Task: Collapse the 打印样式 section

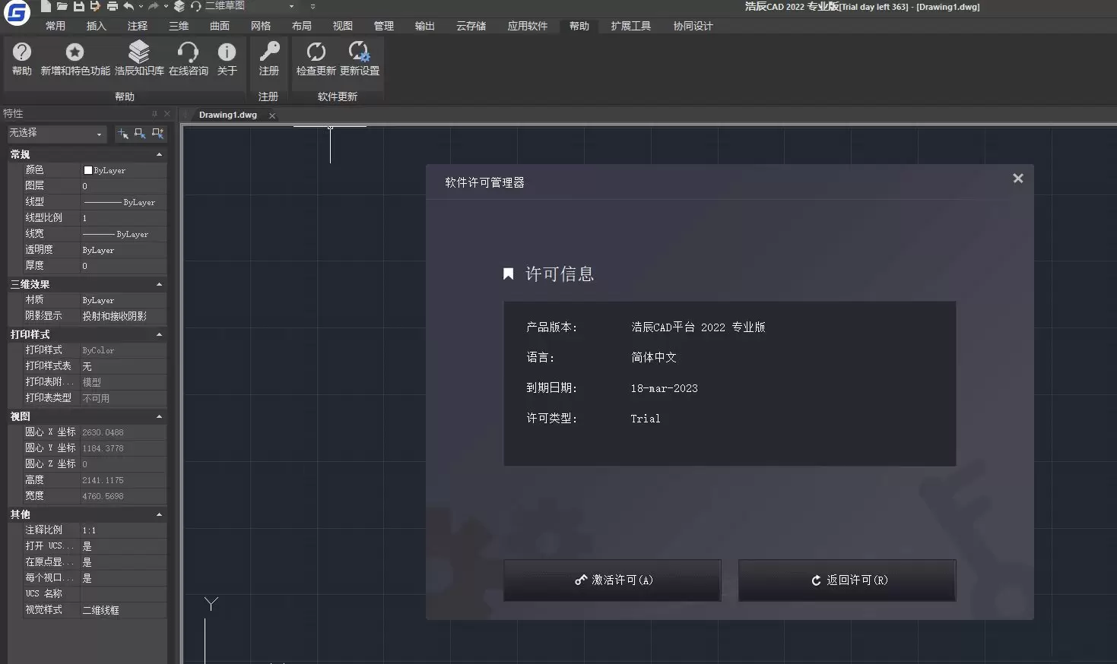Action: 159,334
